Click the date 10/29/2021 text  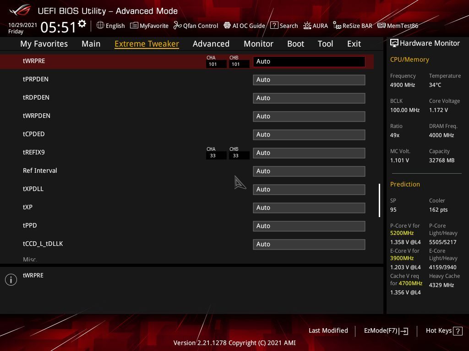pos(22,25)
